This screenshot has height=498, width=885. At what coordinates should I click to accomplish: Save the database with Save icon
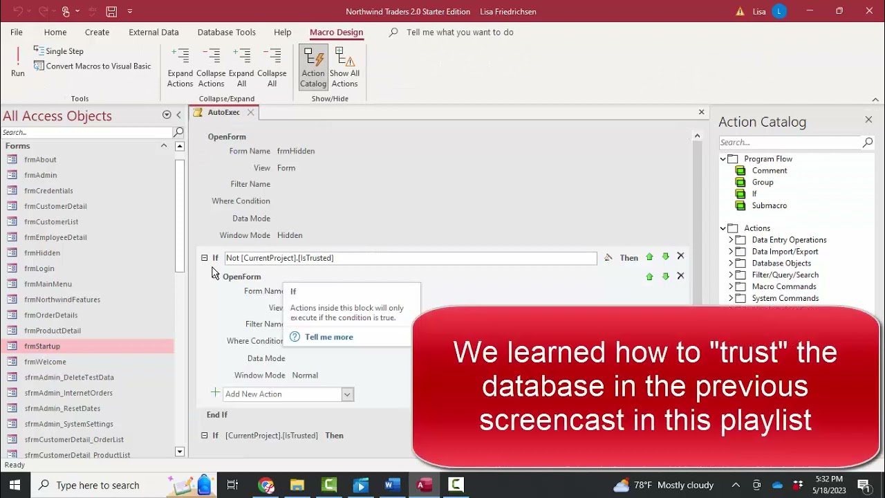[111, 12]
